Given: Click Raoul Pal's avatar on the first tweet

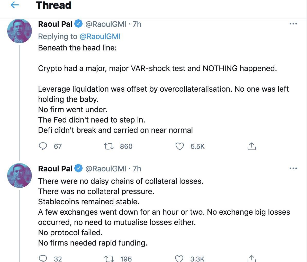Looking at the screenshot, I should (x=20, y=31).
